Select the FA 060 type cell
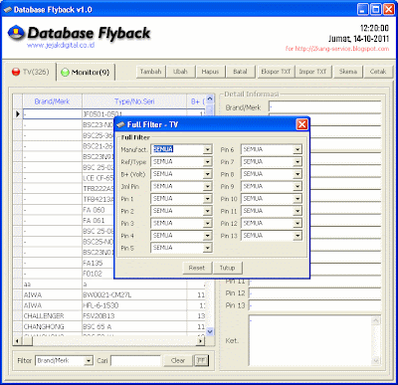The height and width of the screenshot is (385, 398). click(x=99, y=210)
